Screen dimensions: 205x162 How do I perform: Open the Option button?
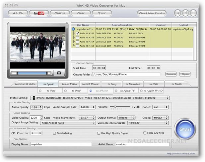click(x=102, y=13)
